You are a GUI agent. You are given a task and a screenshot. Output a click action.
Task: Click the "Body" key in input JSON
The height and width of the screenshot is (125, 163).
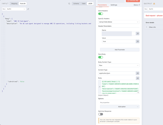(7, 19)
